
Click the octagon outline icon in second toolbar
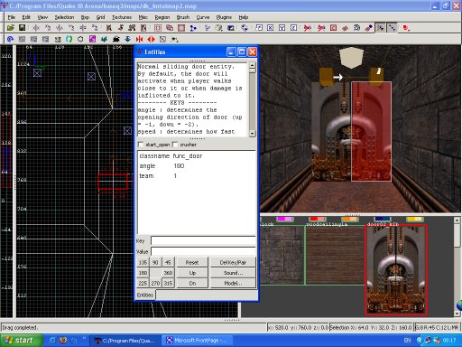click(x=80, y=39)
